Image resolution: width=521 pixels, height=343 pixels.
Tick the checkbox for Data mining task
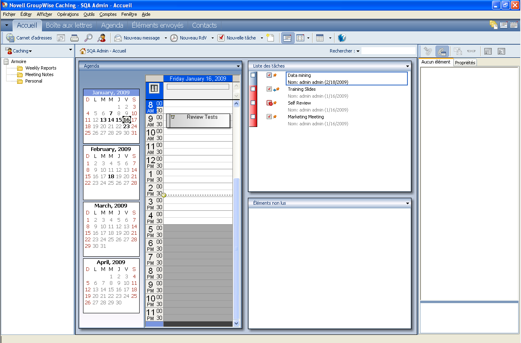pos(253,75)
